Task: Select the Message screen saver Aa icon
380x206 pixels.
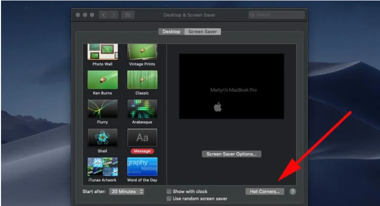Action: (x=142, y=138)
